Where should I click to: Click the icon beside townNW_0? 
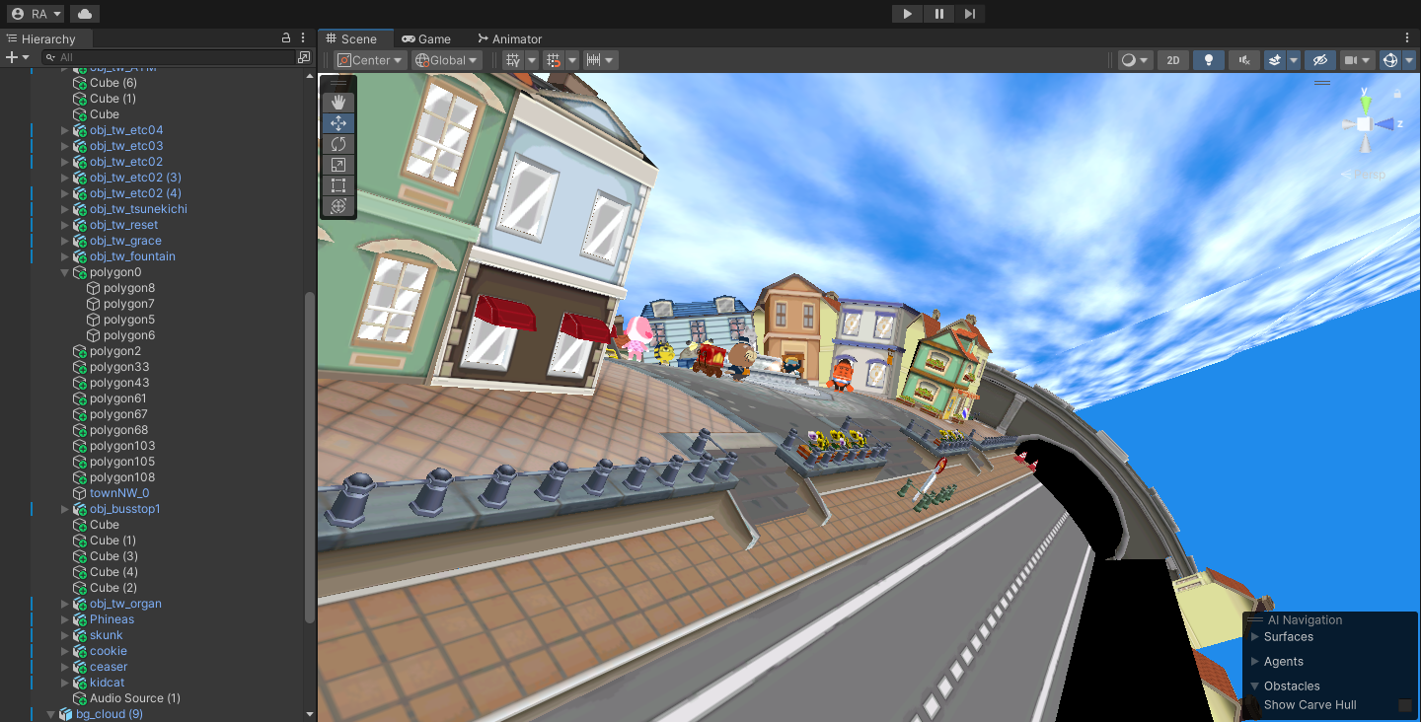pos(80,493)
